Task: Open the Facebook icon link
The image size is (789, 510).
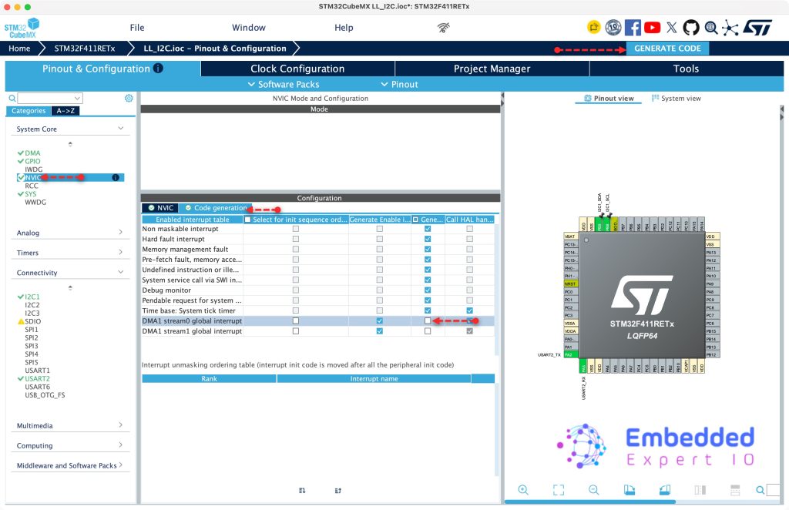Action: tap(633, 27)
